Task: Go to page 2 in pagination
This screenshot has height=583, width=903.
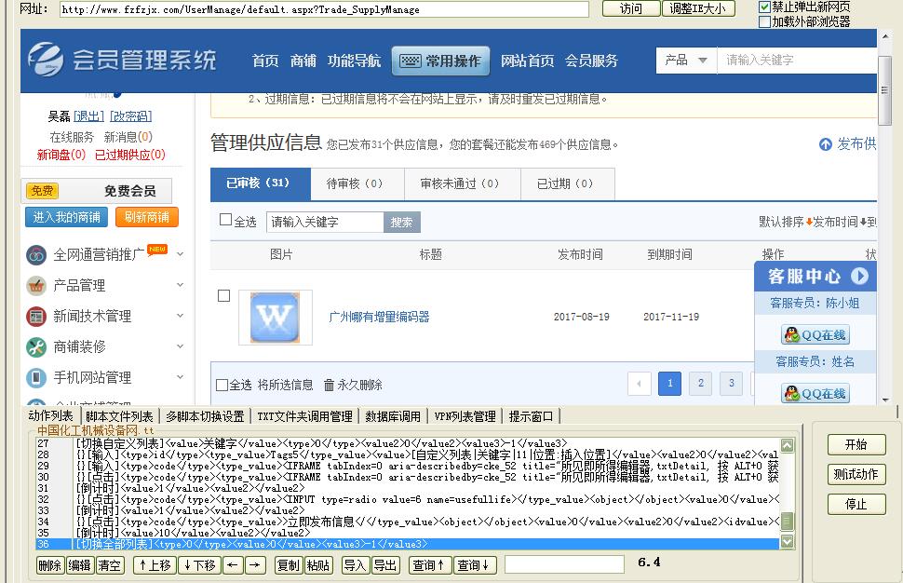Action: [x=700, y=383]
